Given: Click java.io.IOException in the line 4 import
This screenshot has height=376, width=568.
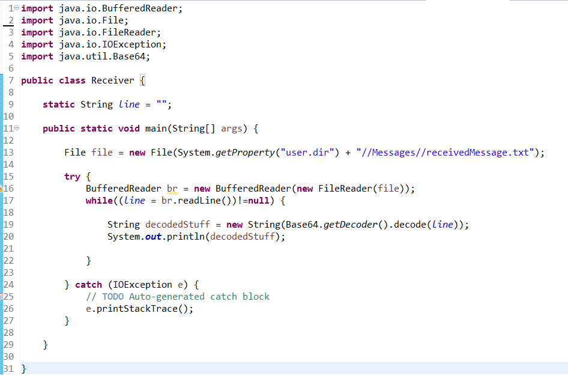Looking at the screenshot, I should pyautogui.click(x=110, y=44).
